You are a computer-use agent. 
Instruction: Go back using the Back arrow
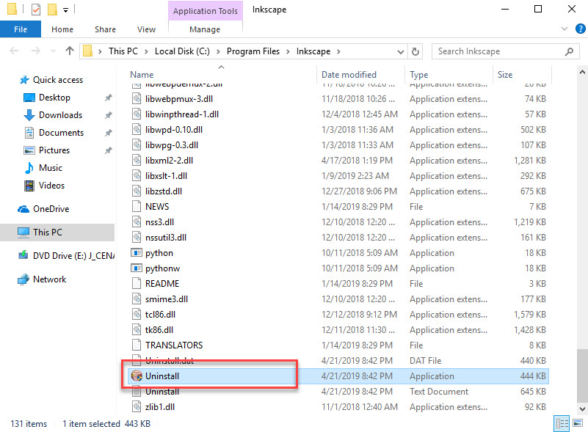click(14, 51)
